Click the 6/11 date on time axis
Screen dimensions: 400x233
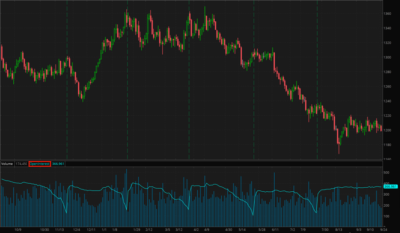275,229
